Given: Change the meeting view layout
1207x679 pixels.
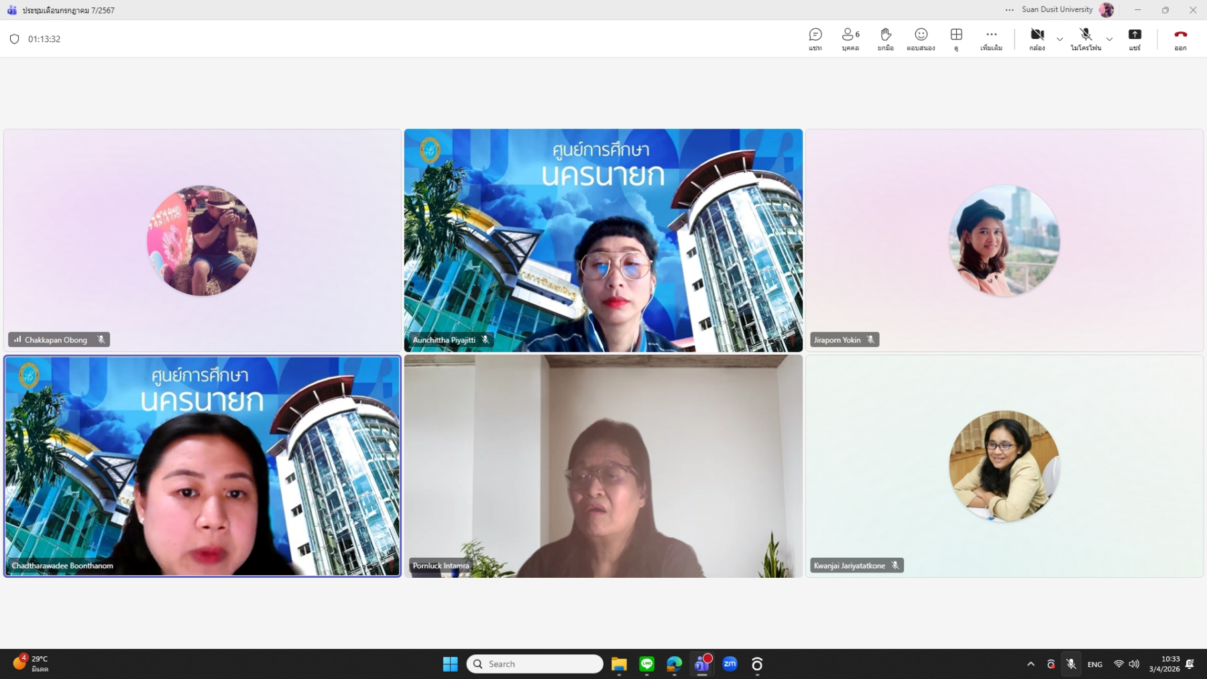Looking at the screenshot, I should coord(956,38).
